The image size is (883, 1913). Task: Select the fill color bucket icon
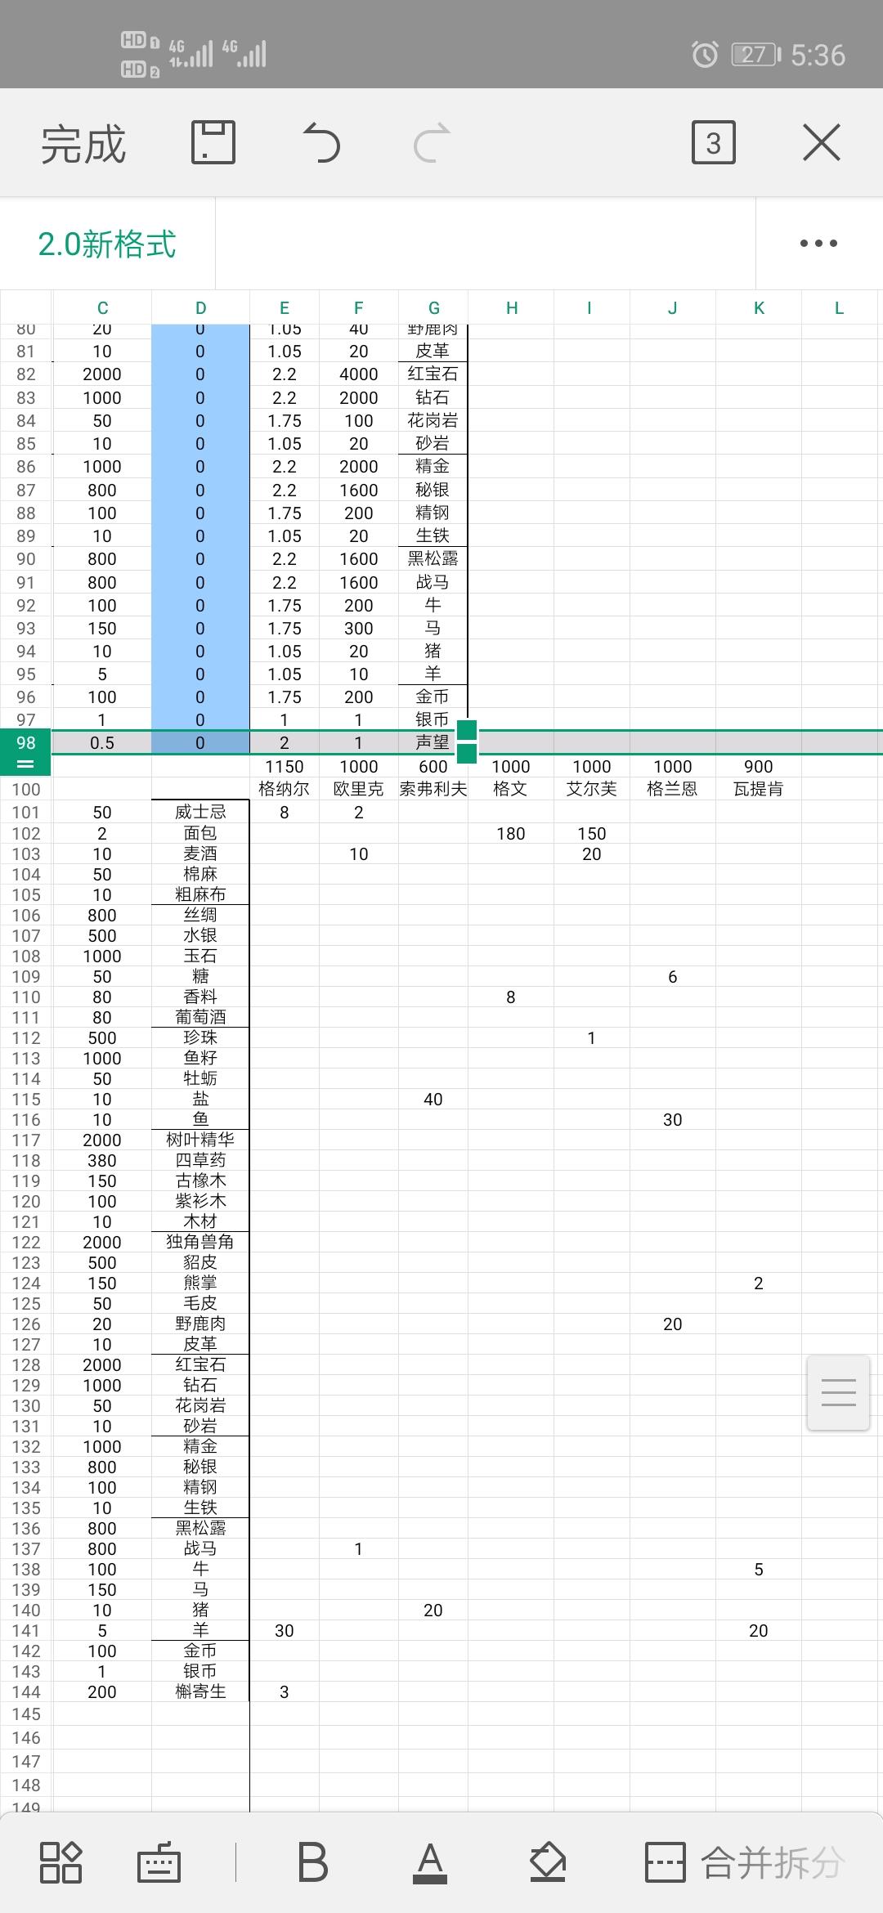pos(547,1861)
